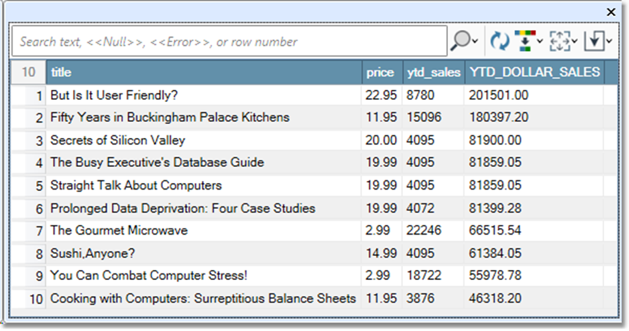
Task: Click the ytd_sales column header
Action: coord(433,72)
